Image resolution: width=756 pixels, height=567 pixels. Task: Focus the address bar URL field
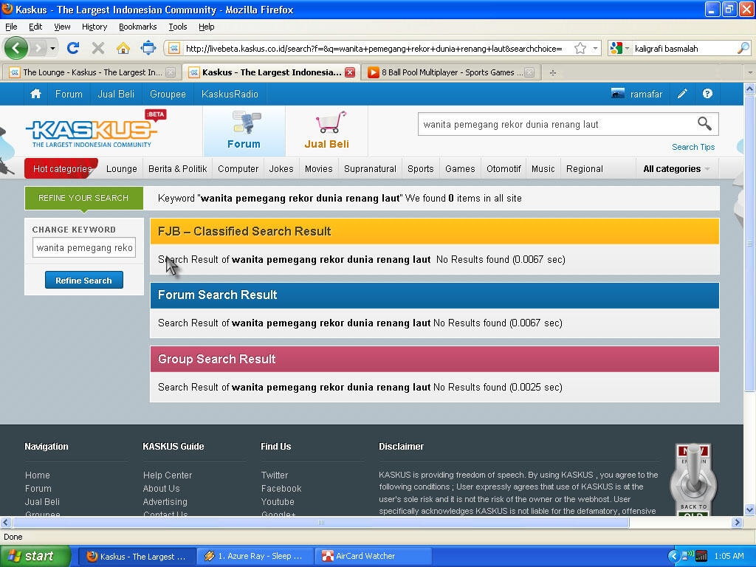(374, 48)
